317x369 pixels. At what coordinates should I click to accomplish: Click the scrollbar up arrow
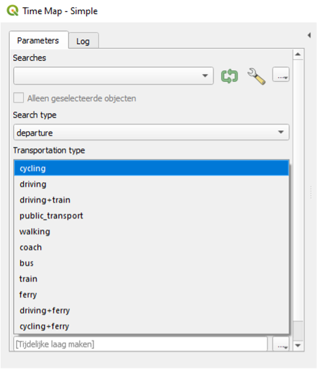tap(298, 54)
